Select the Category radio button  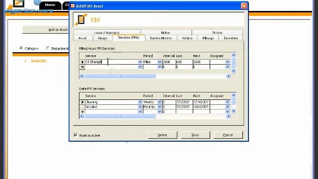(21, 48)
